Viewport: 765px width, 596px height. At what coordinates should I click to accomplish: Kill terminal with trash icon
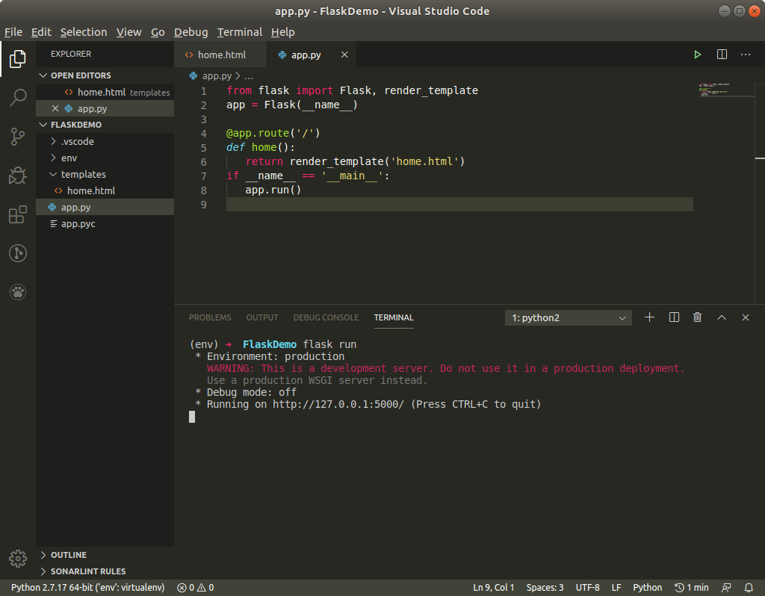[698, 317]
